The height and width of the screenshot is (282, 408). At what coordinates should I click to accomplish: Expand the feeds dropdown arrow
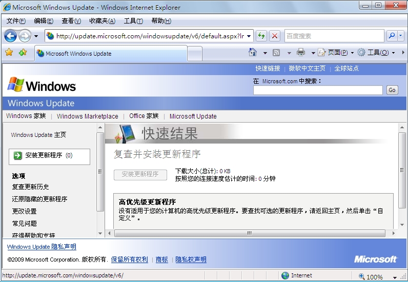[x=289, y=53]
